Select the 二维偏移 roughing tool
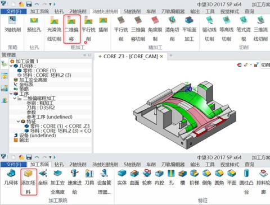This screenshot has width=270, height=205. (71, 29)
